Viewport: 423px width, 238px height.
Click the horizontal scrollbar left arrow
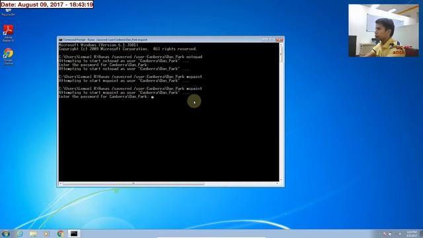click(60, 184)
